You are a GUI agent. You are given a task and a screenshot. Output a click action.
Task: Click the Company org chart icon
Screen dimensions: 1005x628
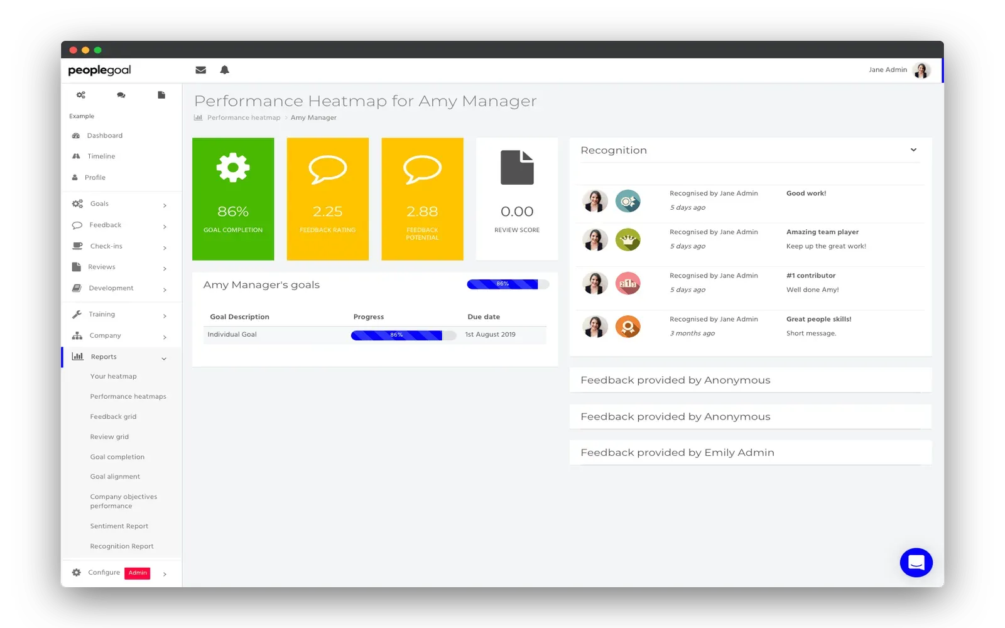tap(77, 335)
